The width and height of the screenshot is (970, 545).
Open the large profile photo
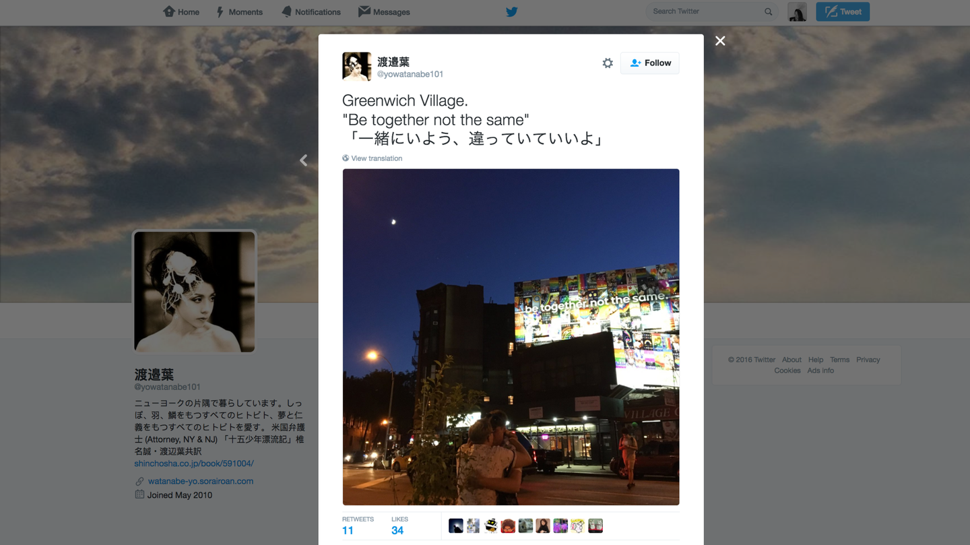point(195,292)
